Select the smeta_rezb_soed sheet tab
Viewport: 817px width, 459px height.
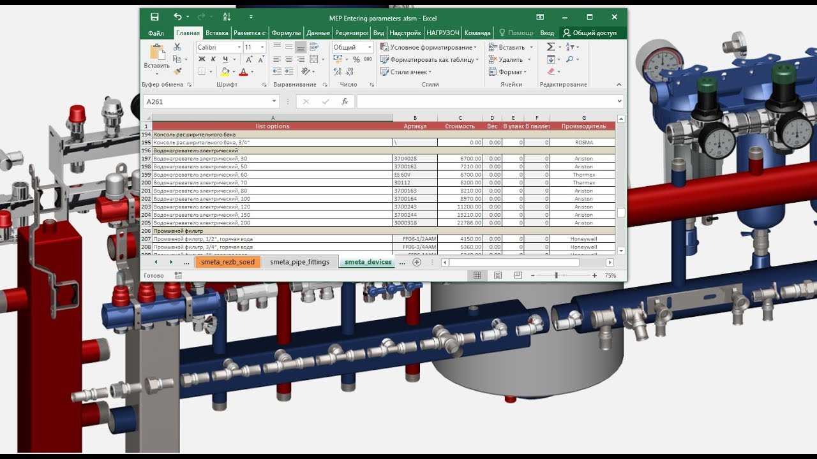[x=228, y=262]
